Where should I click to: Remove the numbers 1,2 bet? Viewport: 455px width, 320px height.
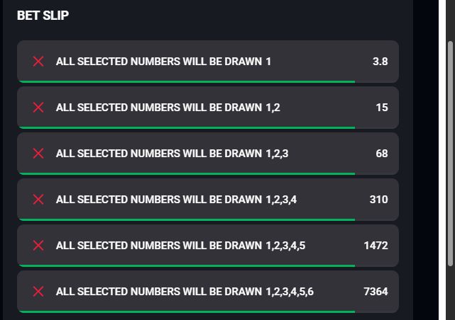click(x=38, y=108)
